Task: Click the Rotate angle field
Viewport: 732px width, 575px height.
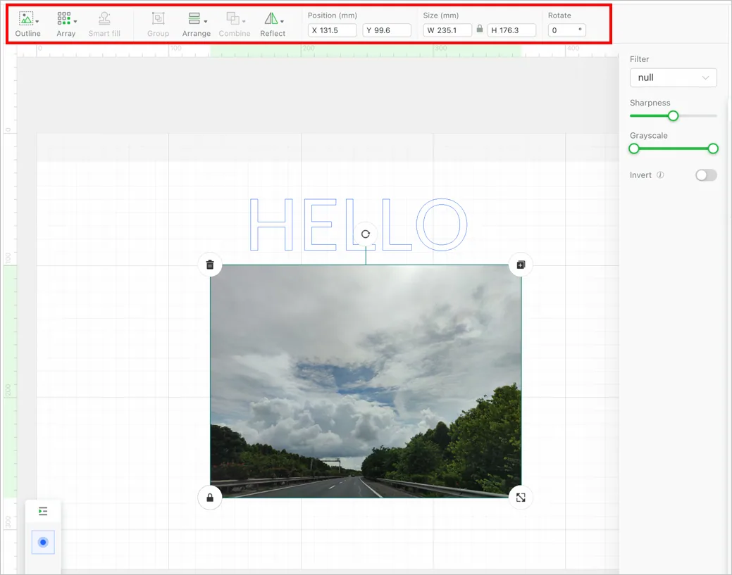Action: pos(566,30)
